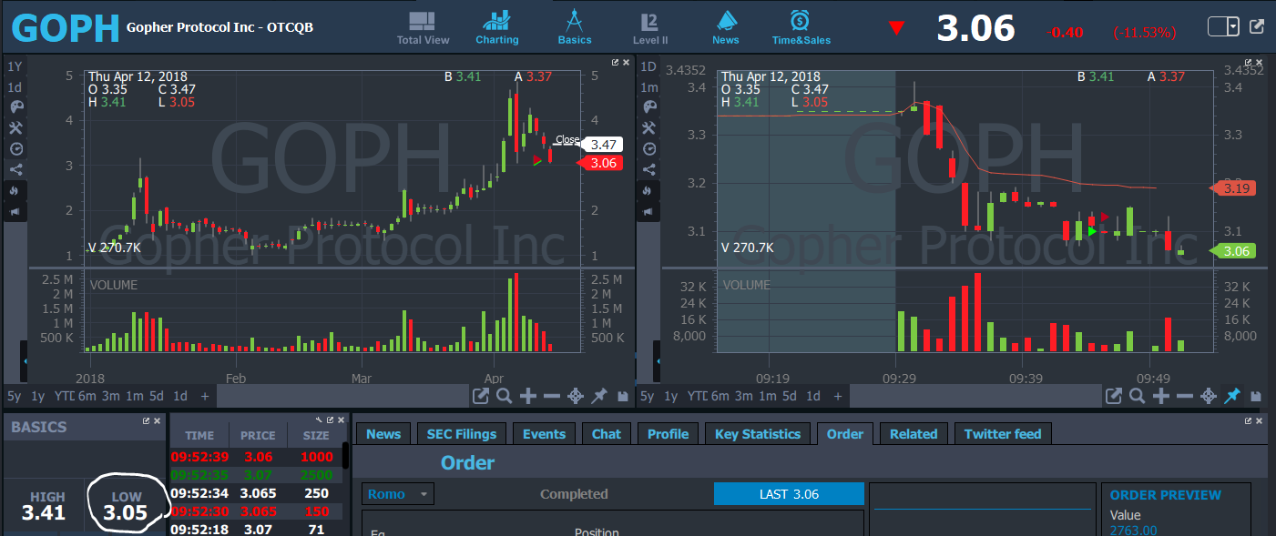Zoom out with minus icon under intraday chart

pyautogui.click(x=1185, y=396)
